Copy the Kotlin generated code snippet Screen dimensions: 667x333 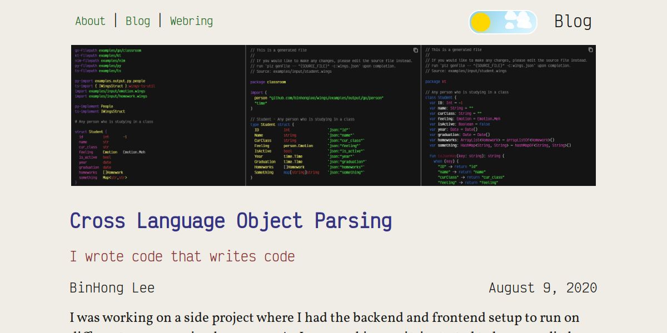(590, 49)
